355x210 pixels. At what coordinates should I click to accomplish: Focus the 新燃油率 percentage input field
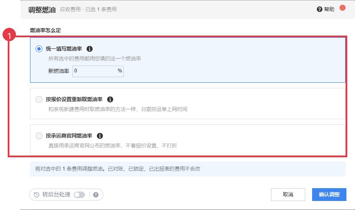tap(98, 71)
